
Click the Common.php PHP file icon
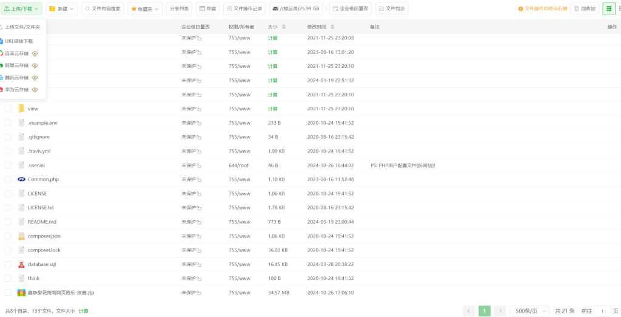coord(22,179)
